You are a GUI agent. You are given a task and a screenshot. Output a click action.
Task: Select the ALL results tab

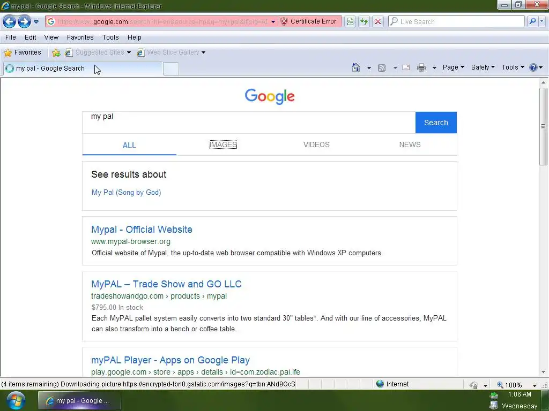[x=129, y=145]
